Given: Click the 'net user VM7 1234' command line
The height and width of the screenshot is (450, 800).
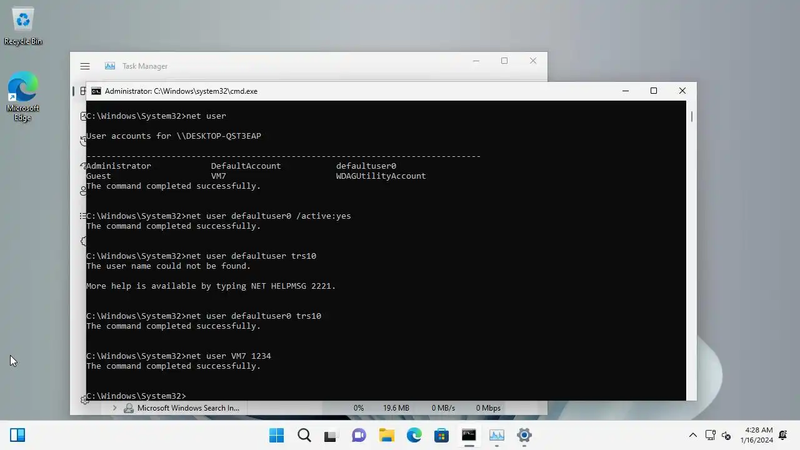Looking at the screenshot, I should point(179,356).
